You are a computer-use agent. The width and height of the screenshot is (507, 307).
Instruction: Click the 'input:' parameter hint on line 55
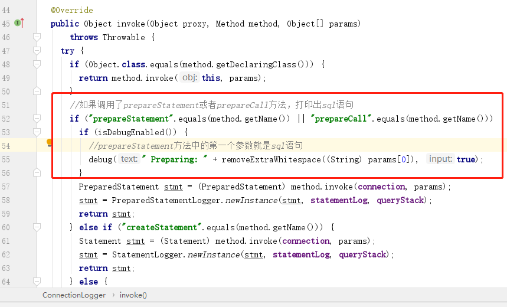click(440, 159)
